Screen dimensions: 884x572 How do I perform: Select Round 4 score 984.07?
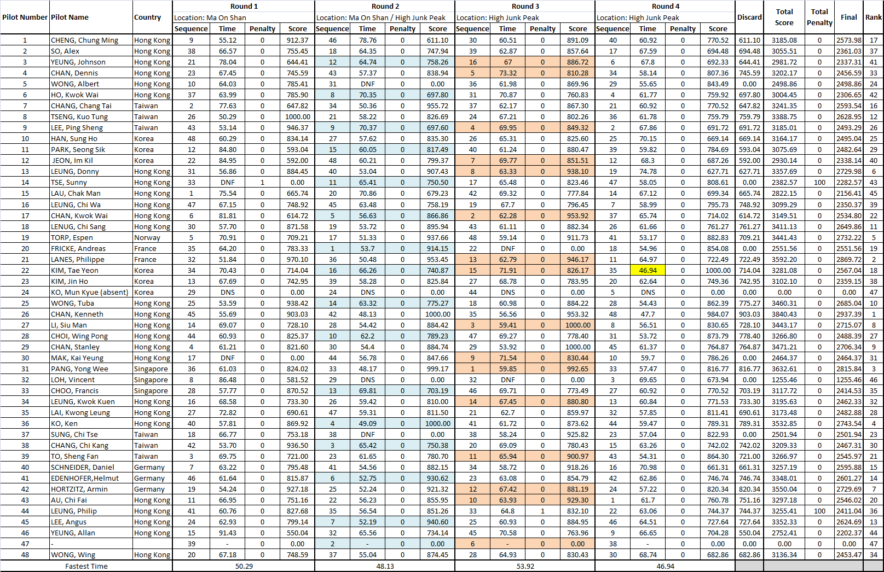[x=718, y=314]
